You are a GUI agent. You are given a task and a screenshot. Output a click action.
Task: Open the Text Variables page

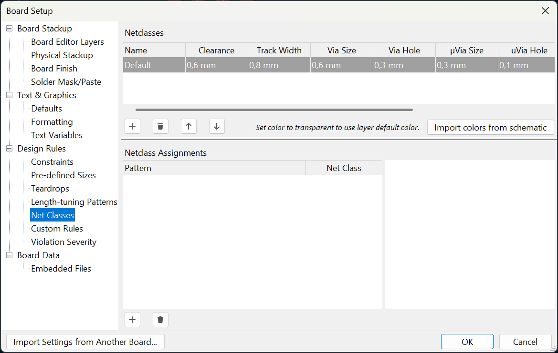57,135
